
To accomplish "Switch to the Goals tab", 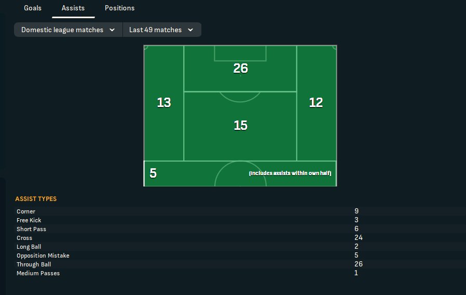I will (33, 8).
